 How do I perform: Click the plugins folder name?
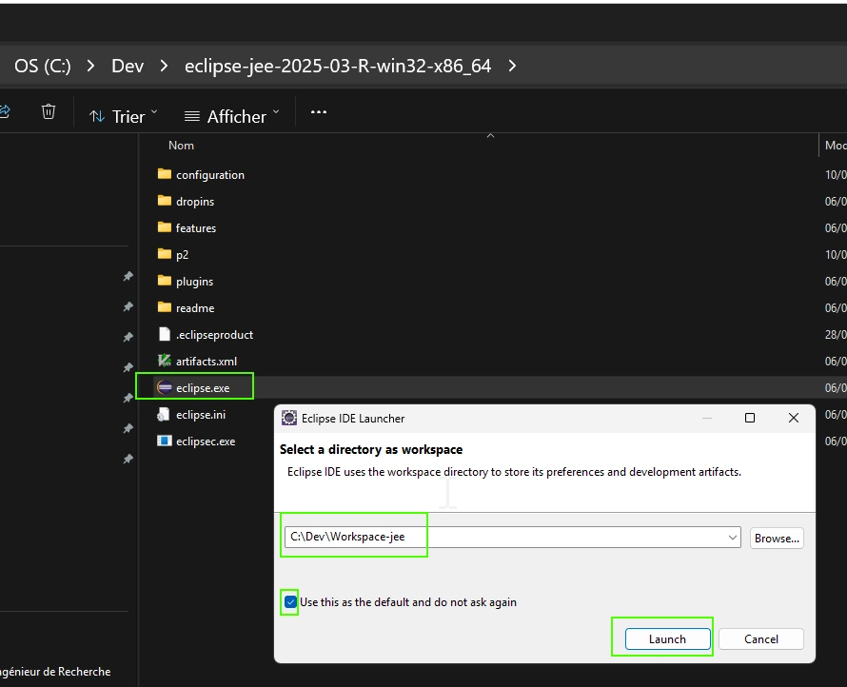click(x=194, y=282)
